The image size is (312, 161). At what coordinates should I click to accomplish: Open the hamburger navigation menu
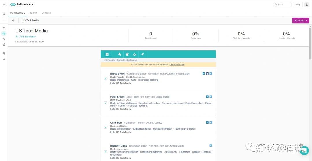coord(4,5)
